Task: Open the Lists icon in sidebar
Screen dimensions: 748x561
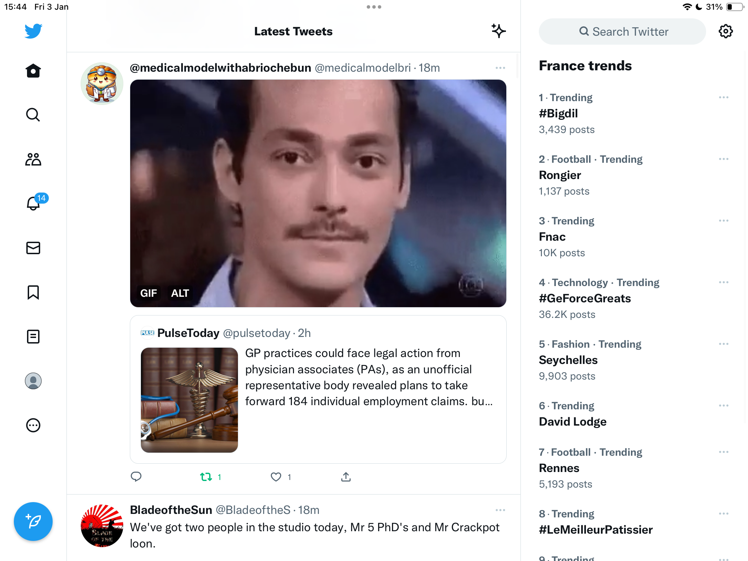Action: click(33, 337)
